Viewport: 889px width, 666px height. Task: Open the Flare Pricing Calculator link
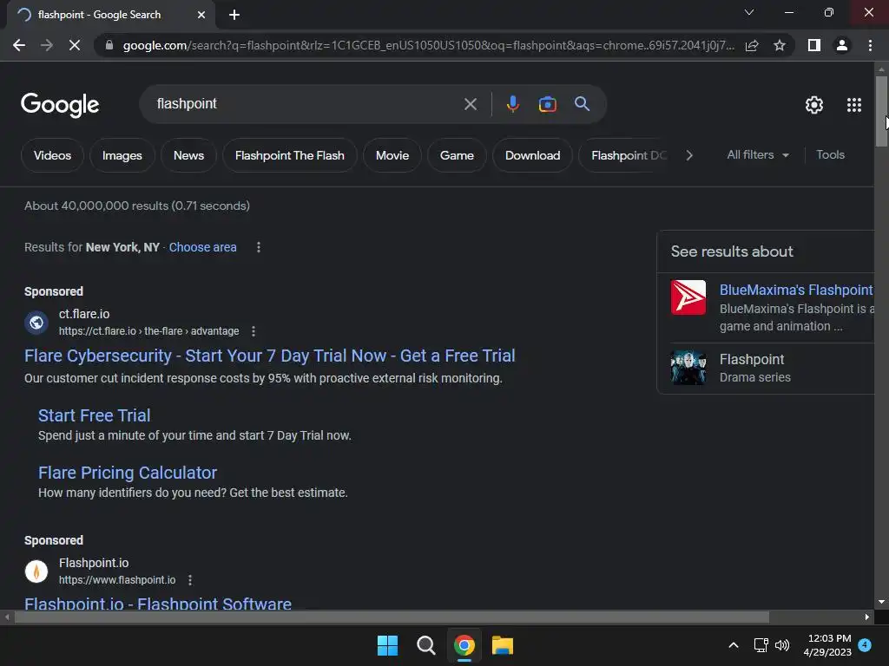(128, 473)
